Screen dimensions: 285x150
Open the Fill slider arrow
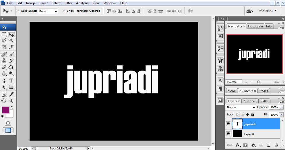[281, 115]
